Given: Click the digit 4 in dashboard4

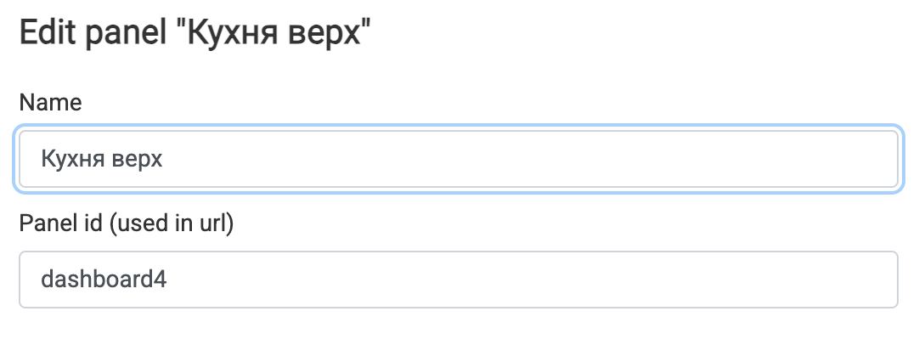Looking at the screenshot, I should pyautogui.click(x=160, y=280).
